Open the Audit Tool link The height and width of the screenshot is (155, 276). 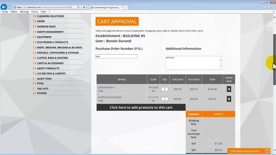click(x=44, y=79)
